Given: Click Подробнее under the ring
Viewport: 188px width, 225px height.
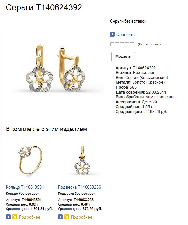Looking at the screenshot, I should 30,217.
